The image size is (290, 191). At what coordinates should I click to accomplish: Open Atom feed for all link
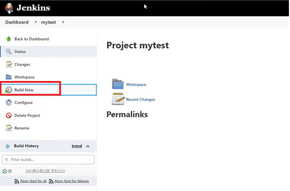(33, 181)
